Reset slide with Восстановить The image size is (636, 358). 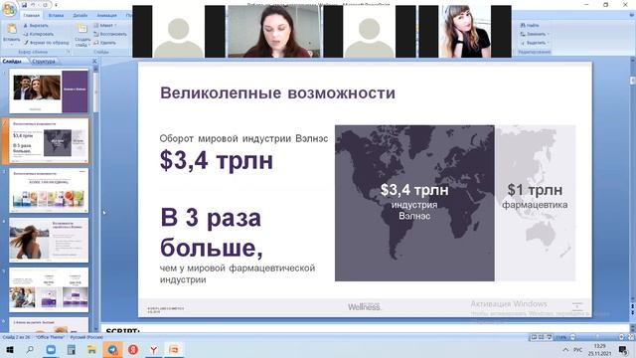coord(110,34)
